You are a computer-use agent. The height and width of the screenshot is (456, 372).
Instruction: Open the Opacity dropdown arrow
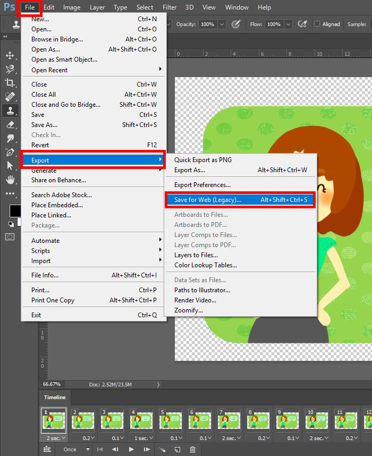(x=222, y=24)
